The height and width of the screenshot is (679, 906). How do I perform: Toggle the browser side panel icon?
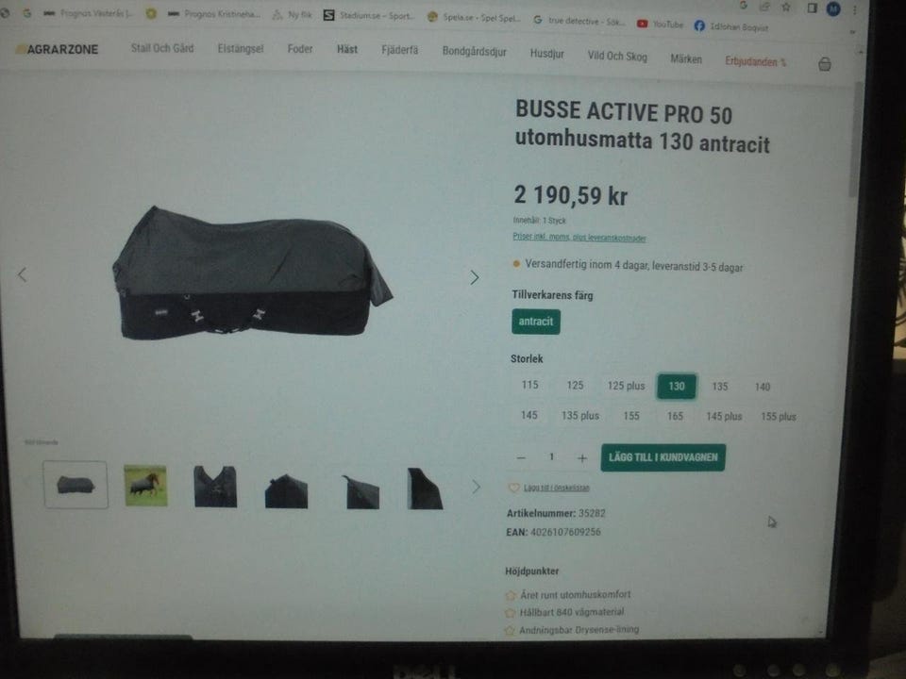tap(812, 8)
